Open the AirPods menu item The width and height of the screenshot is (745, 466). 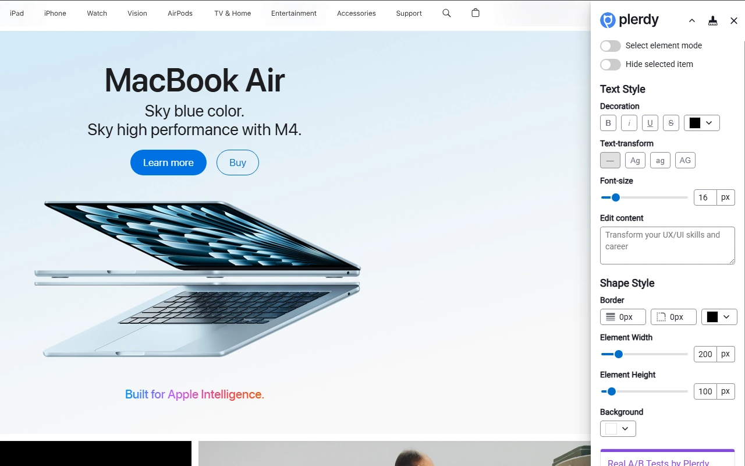coord(180,13)
